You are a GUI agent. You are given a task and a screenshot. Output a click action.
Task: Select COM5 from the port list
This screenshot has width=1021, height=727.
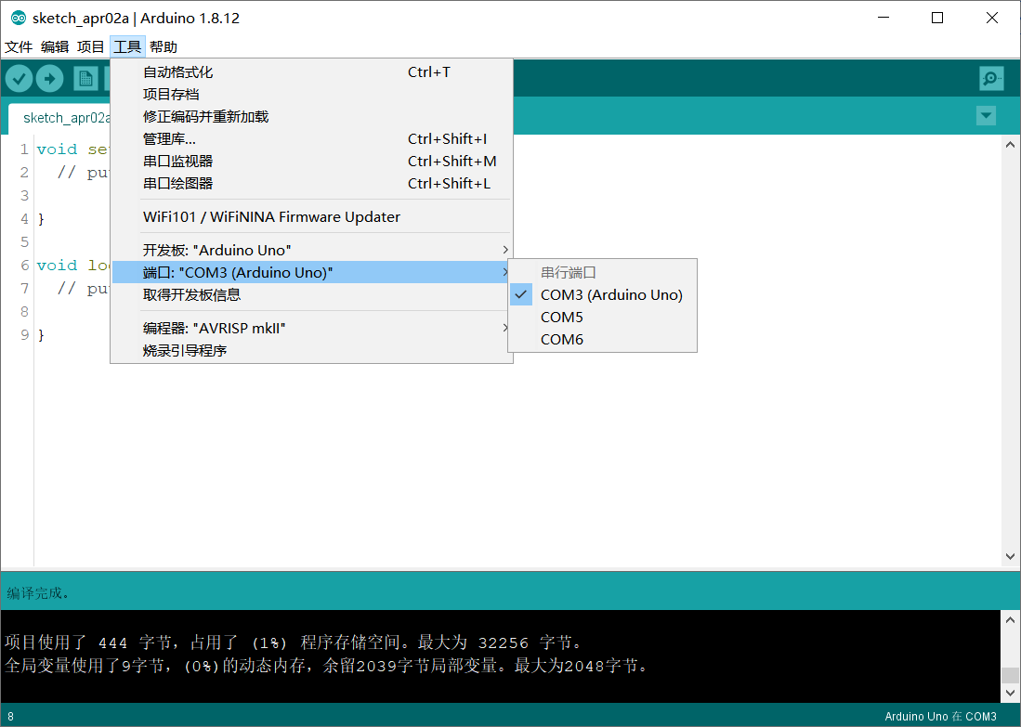[x=561, y=317]
